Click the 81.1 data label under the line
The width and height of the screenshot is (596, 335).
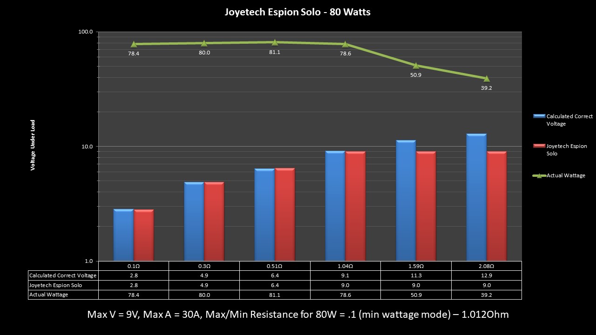pyautogui.click(x=275, y=52)
